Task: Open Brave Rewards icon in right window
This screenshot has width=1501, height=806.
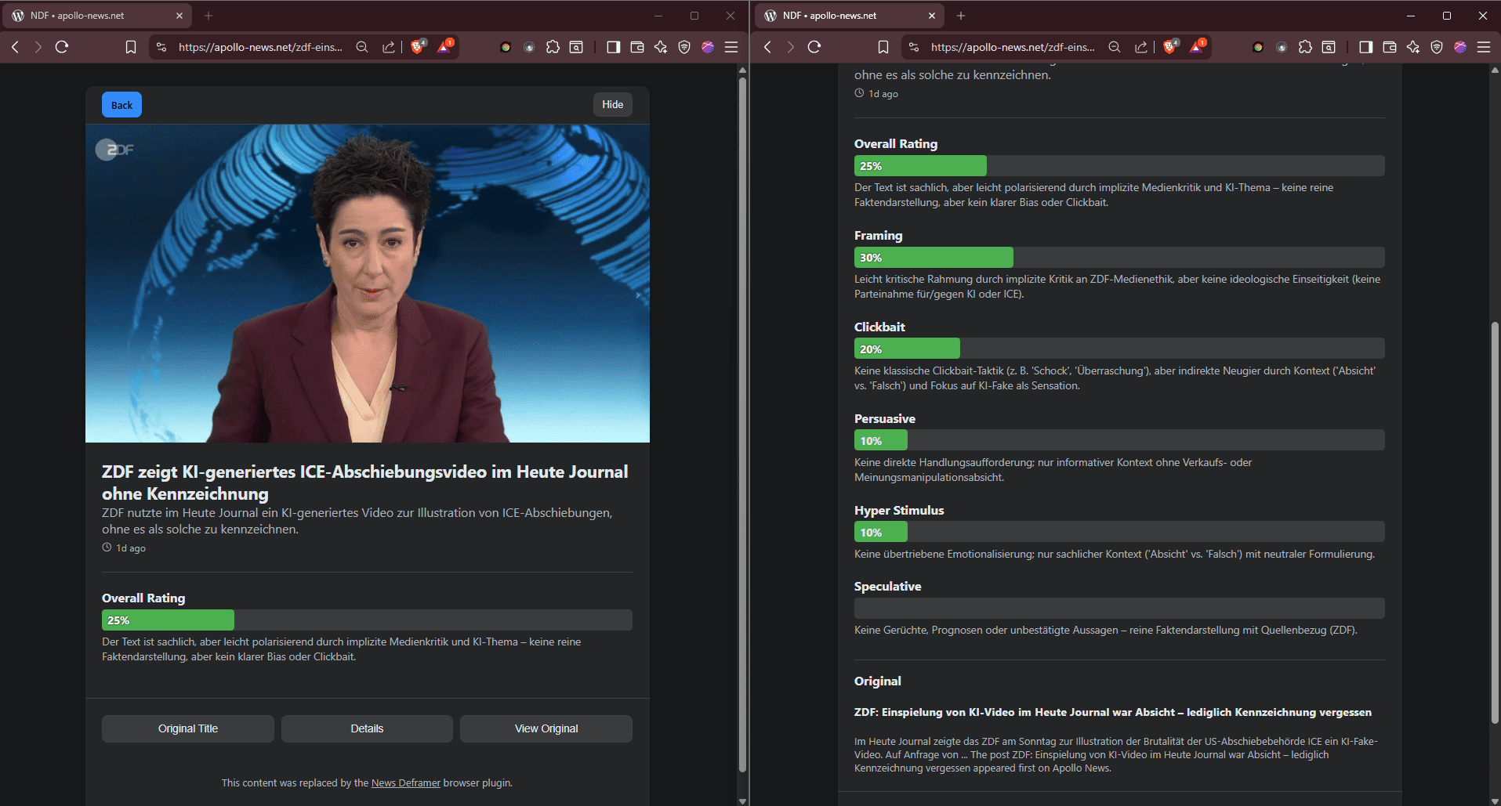Action: 1197,47
